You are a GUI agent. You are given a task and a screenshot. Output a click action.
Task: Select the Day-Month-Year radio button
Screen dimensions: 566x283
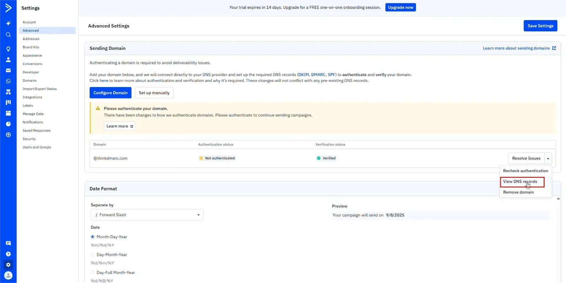(x=93, y=255)
